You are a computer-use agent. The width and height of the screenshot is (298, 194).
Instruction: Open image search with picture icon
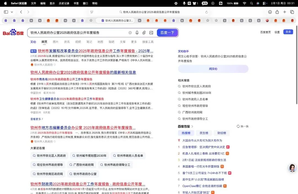tap(151, 33)
